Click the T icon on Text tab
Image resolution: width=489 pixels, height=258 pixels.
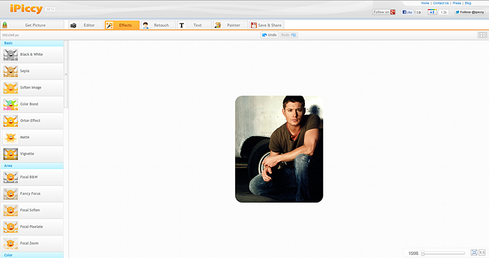(182, 25)
